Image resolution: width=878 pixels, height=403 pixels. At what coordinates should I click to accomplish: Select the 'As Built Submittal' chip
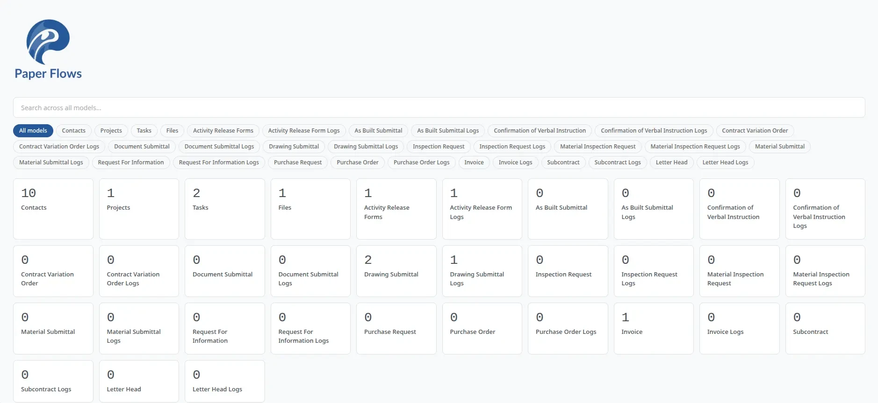[x=378, y=131]
